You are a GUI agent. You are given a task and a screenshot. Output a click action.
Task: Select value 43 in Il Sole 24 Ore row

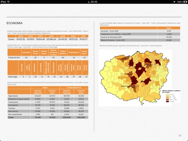[84, 58]
